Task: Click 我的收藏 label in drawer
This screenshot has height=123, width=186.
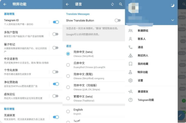Action: [143, 64]
